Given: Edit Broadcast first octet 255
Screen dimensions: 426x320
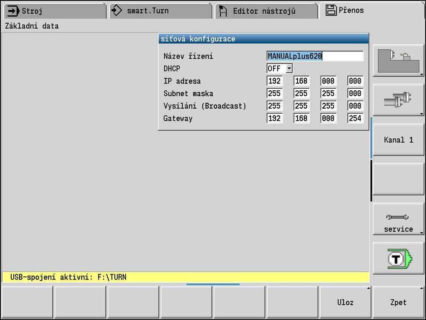Looking at the screenshot, I should pyautogui.click(x=275, y=106).
